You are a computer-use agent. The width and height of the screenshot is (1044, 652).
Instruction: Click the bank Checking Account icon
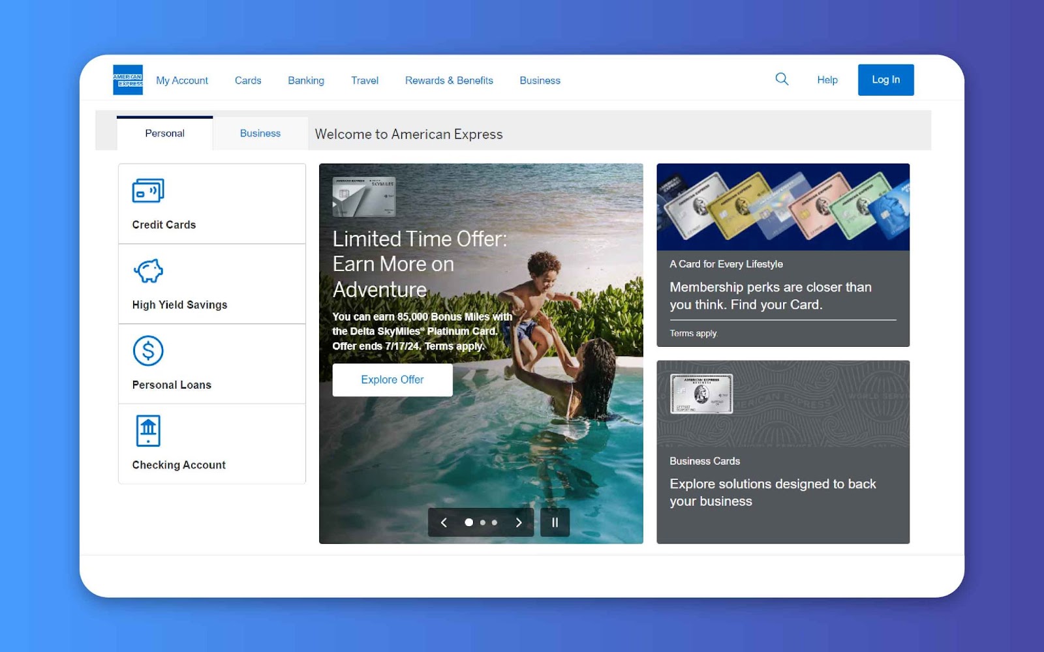point(148,431)
